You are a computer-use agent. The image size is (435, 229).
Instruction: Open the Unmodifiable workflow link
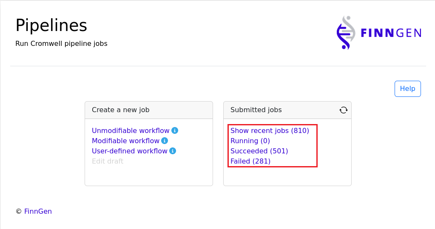[x=131, y=130]
